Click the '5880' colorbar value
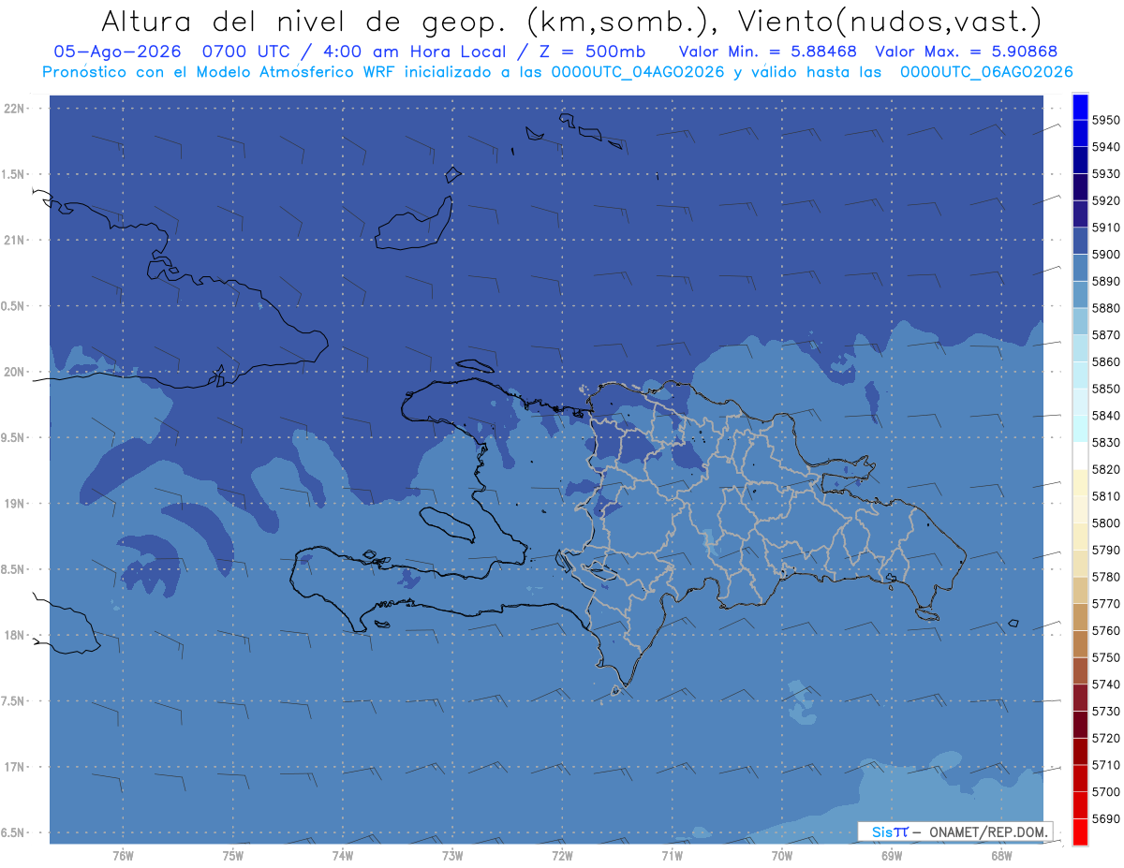 [x=1105, y=308]
